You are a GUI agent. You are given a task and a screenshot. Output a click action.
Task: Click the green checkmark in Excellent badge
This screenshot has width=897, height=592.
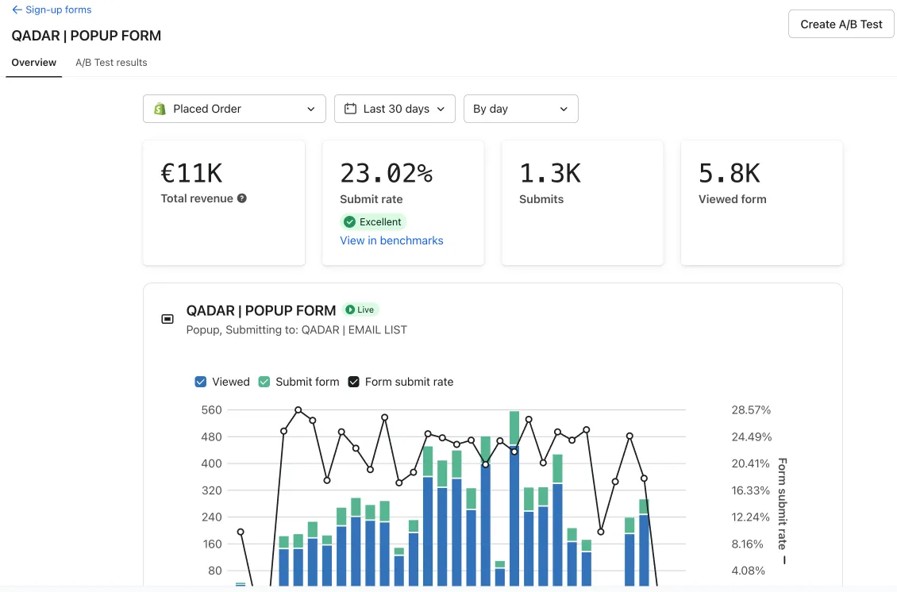coord(349,222)
